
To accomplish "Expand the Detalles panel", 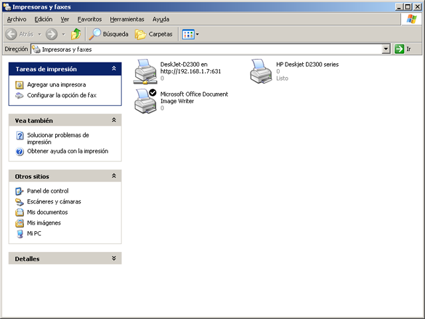I will tap(114, 259).
